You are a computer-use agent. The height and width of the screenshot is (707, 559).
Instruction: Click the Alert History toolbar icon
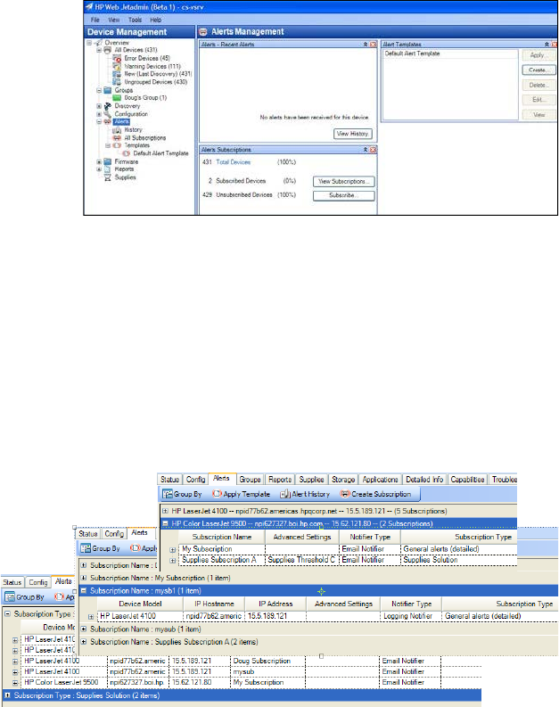point(285,494)
